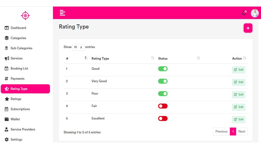Enable the status toggle for Excellent
Viewport: 261px width, 151px height.
coord(163,119)
